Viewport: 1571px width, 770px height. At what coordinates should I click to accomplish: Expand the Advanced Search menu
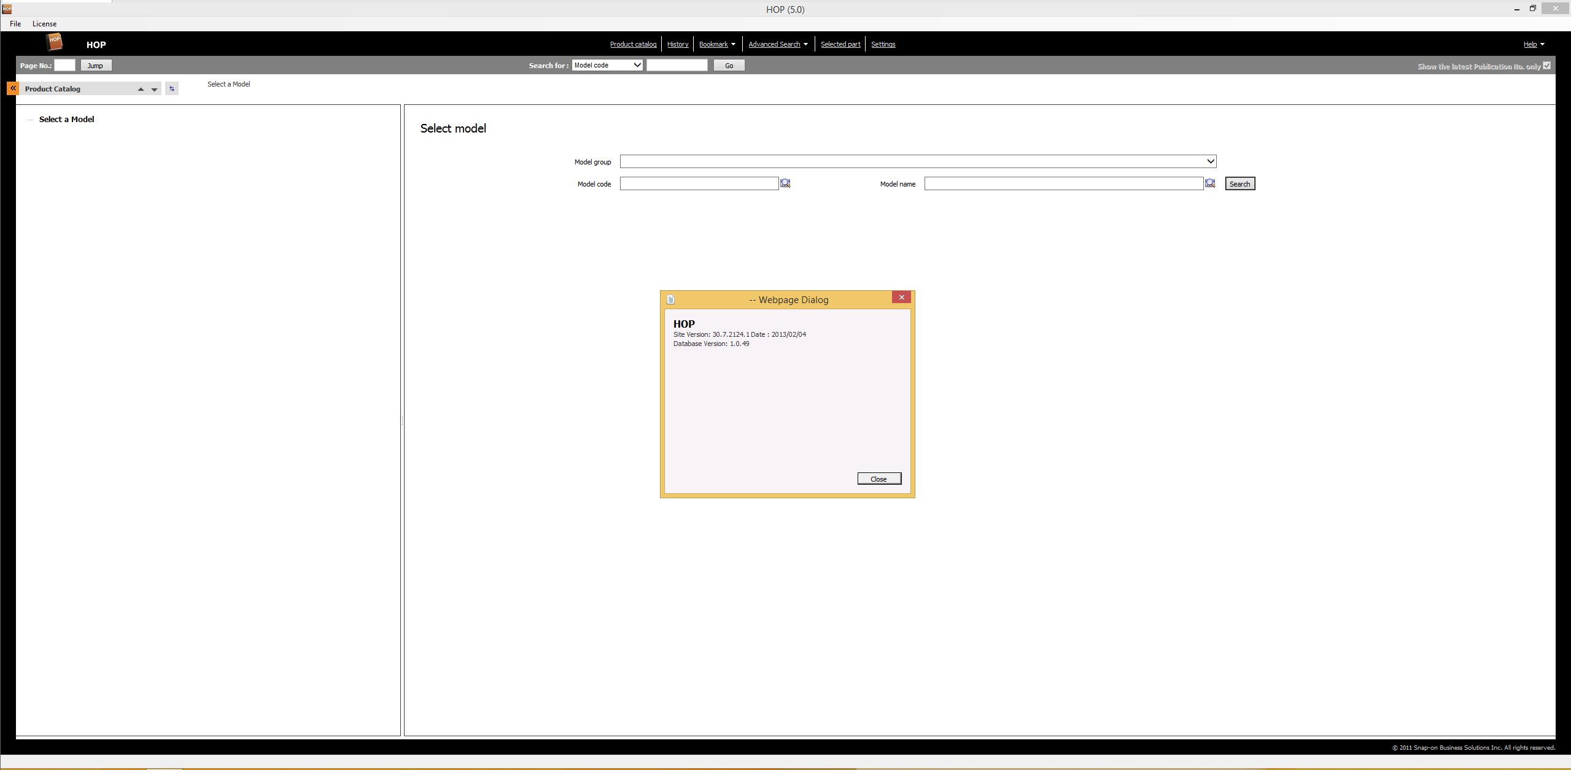coord(778,44)
